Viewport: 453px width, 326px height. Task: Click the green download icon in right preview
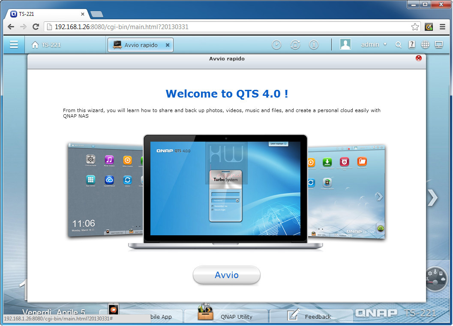click(x=327, y=163)
